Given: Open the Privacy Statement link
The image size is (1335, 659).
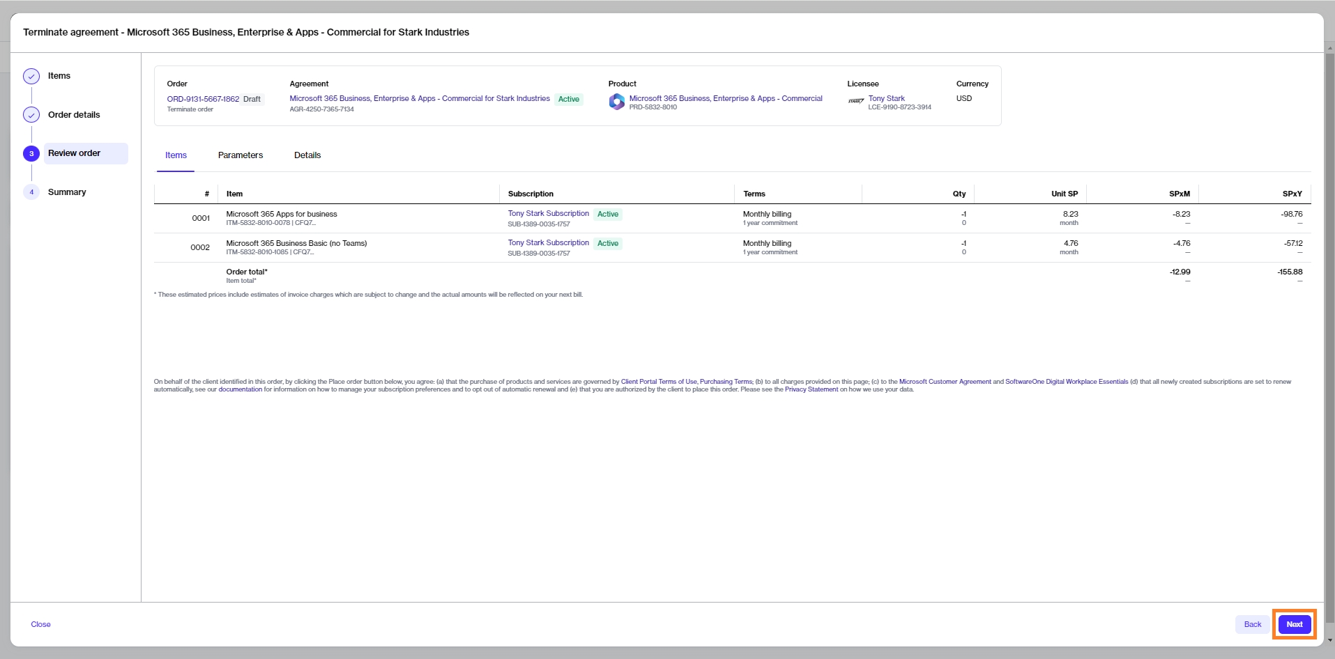Looking at the screenshot, I should tap(811, 389).
